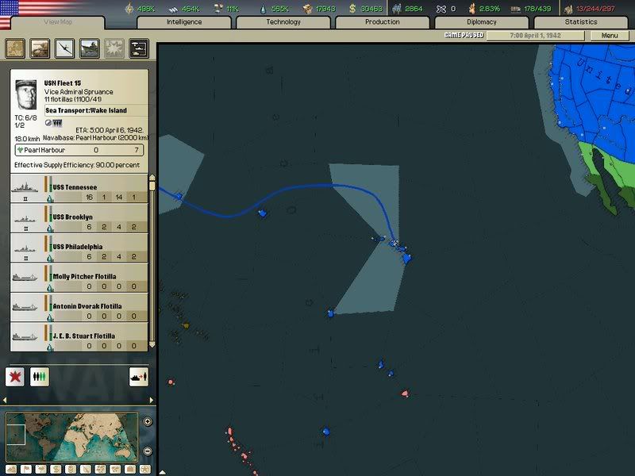This screenshot has height=476, width=635.
Task: Open the order of battle icon
Action: (x=138, y=49)
